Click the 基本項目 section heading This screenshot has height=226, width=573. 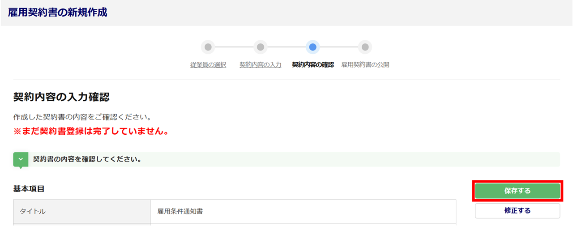point(29,189)
